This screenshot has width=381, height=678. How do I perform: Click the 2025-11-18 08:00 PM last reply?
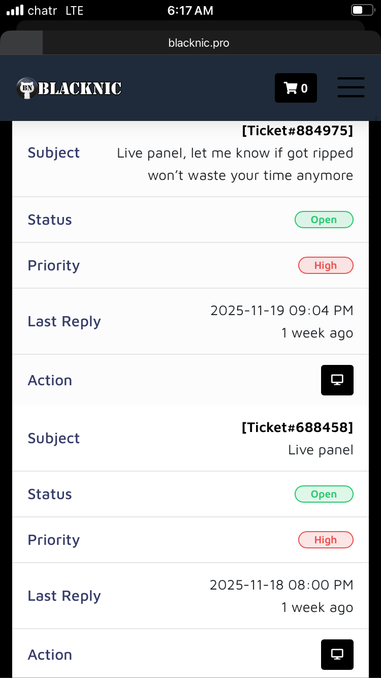[x=281, y=585]
